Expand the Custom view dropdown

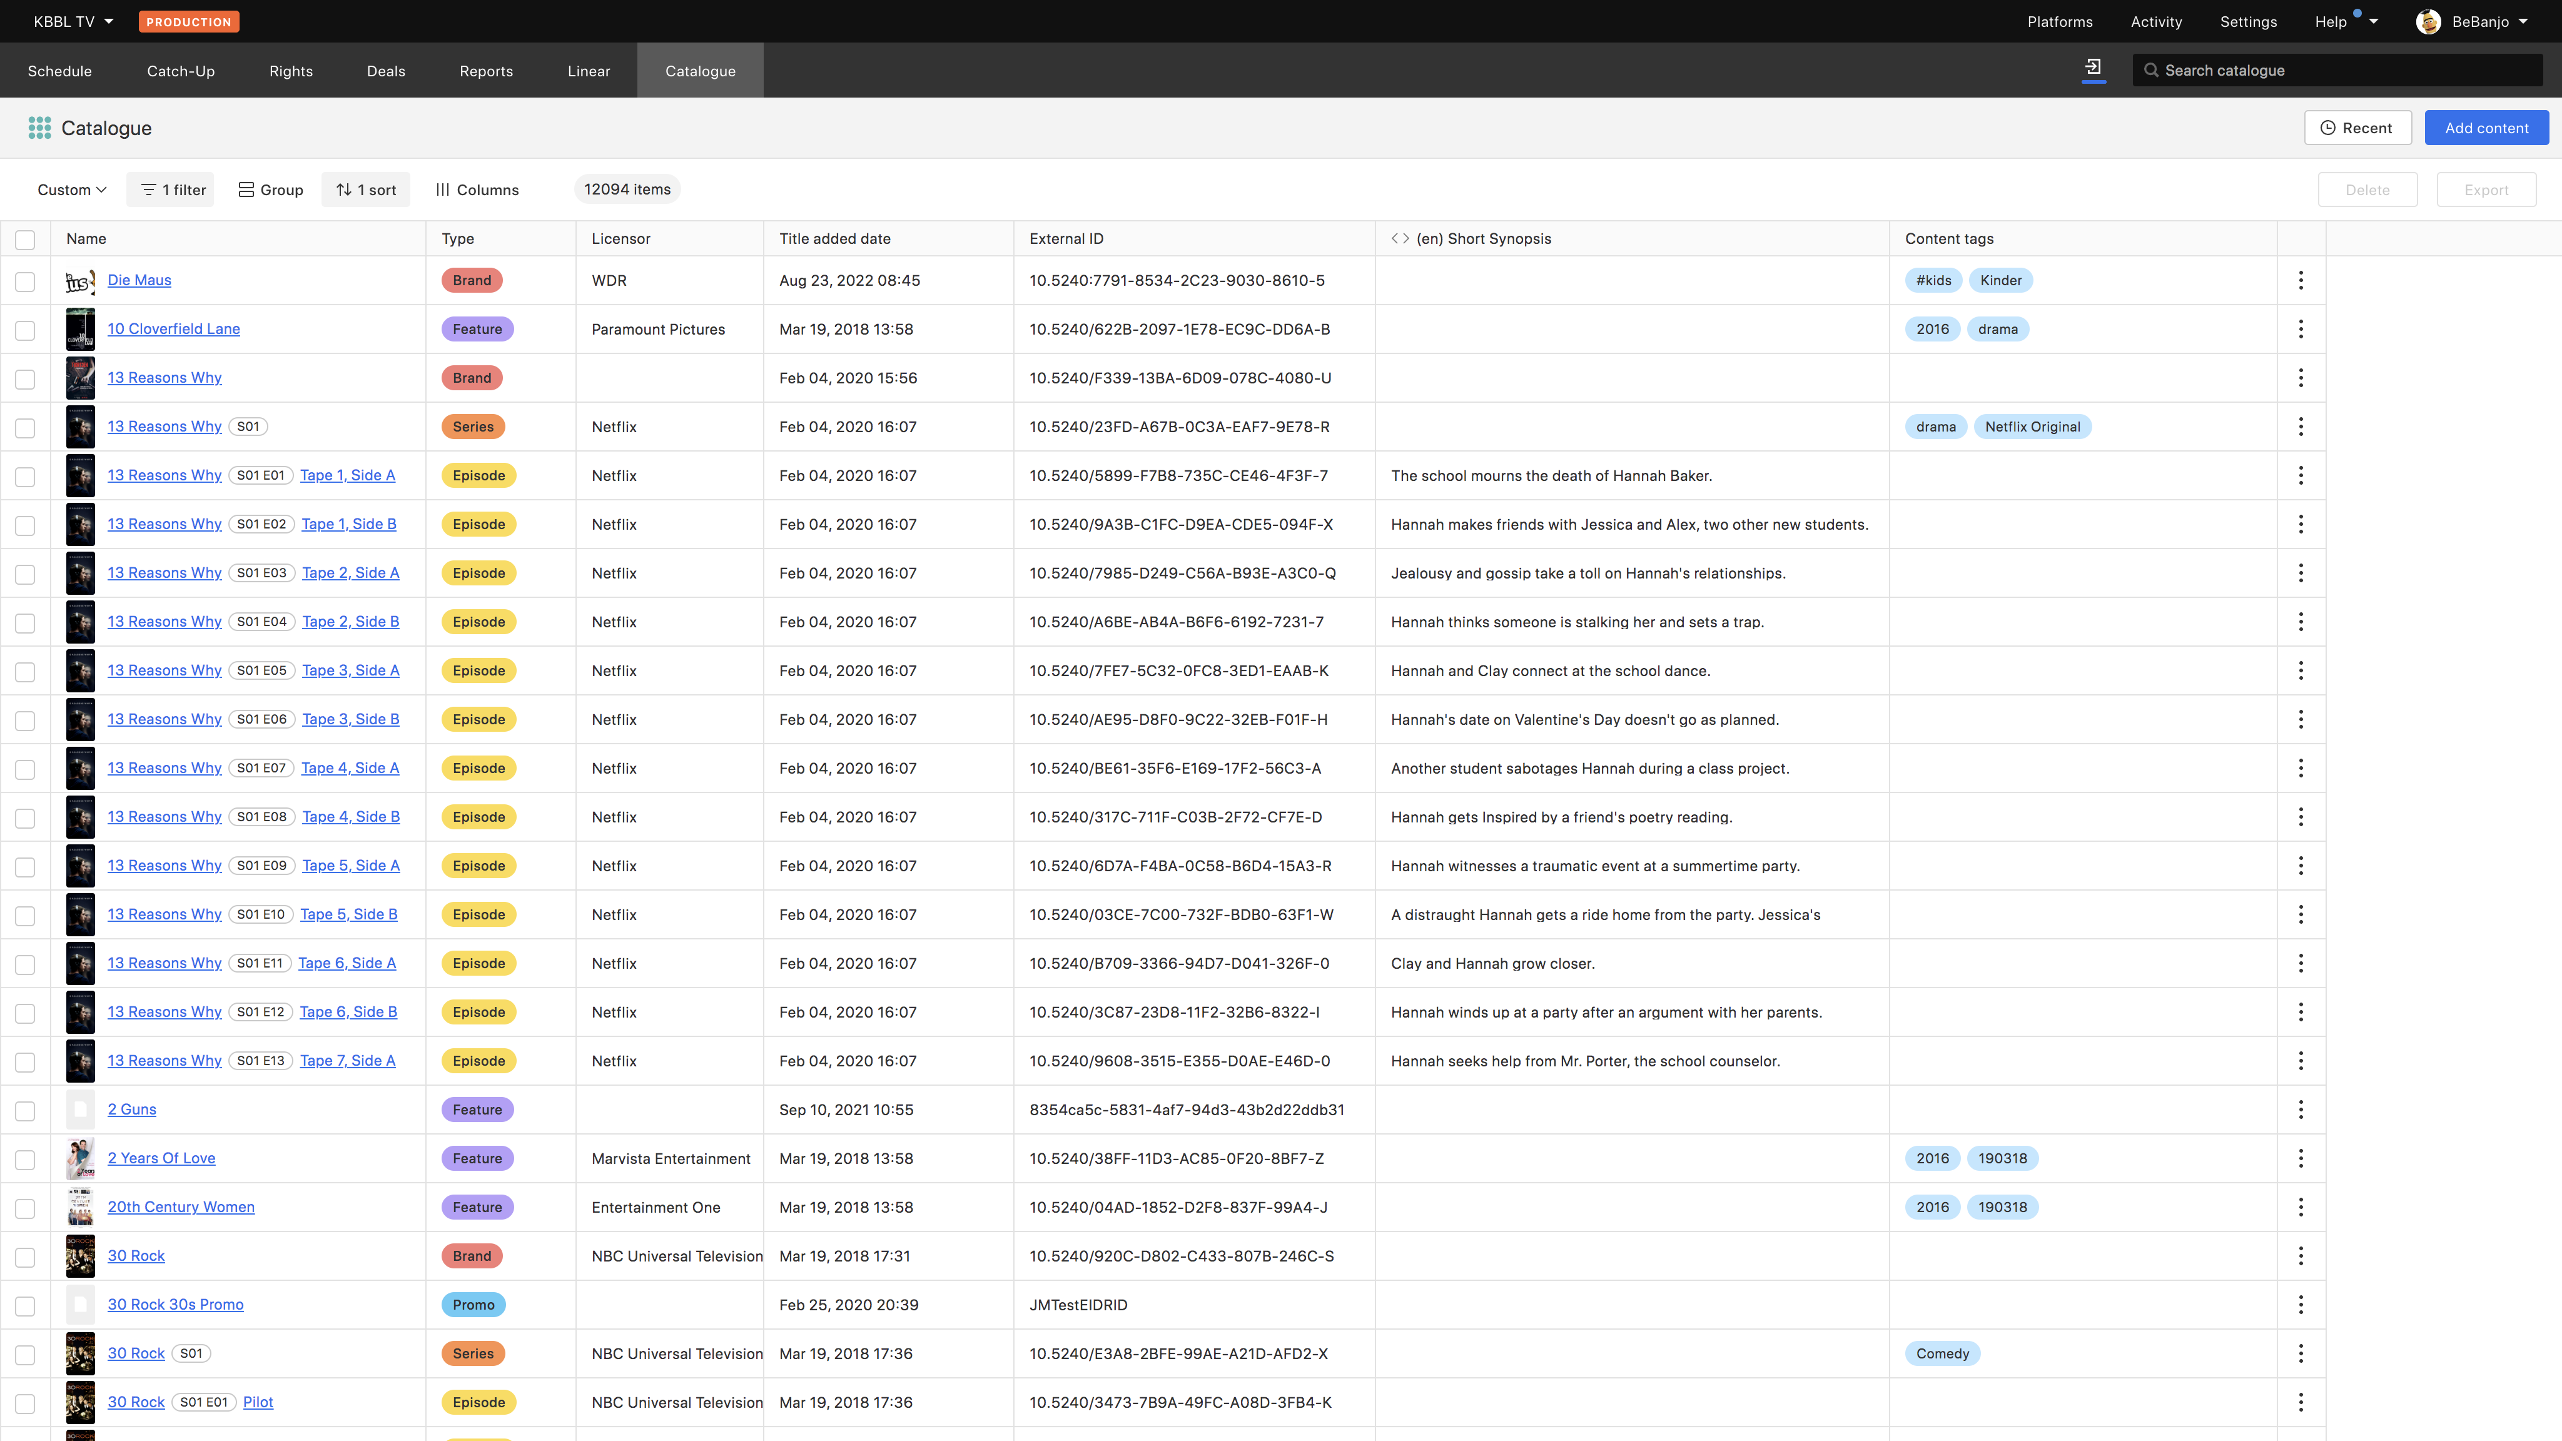point(71,190)
